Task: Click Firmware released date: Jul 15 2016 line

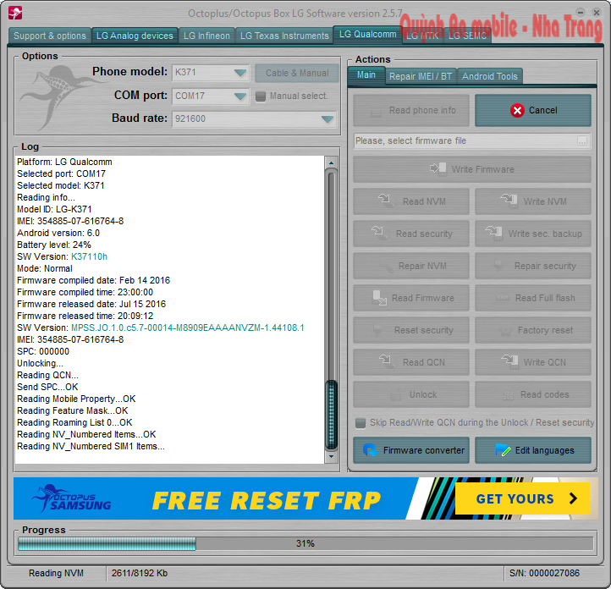Action: [91, 305]
